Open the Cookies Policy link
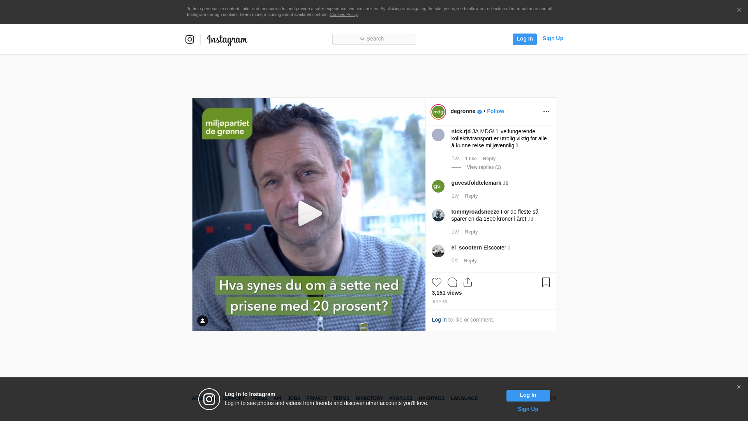The image size is (748, 421). click(x=343, y=14)
